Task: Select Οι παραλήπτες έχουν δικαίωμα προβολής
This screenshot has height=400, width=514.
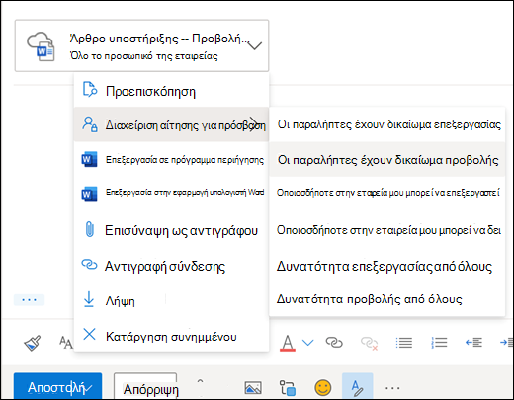Action: pos(387,160)
